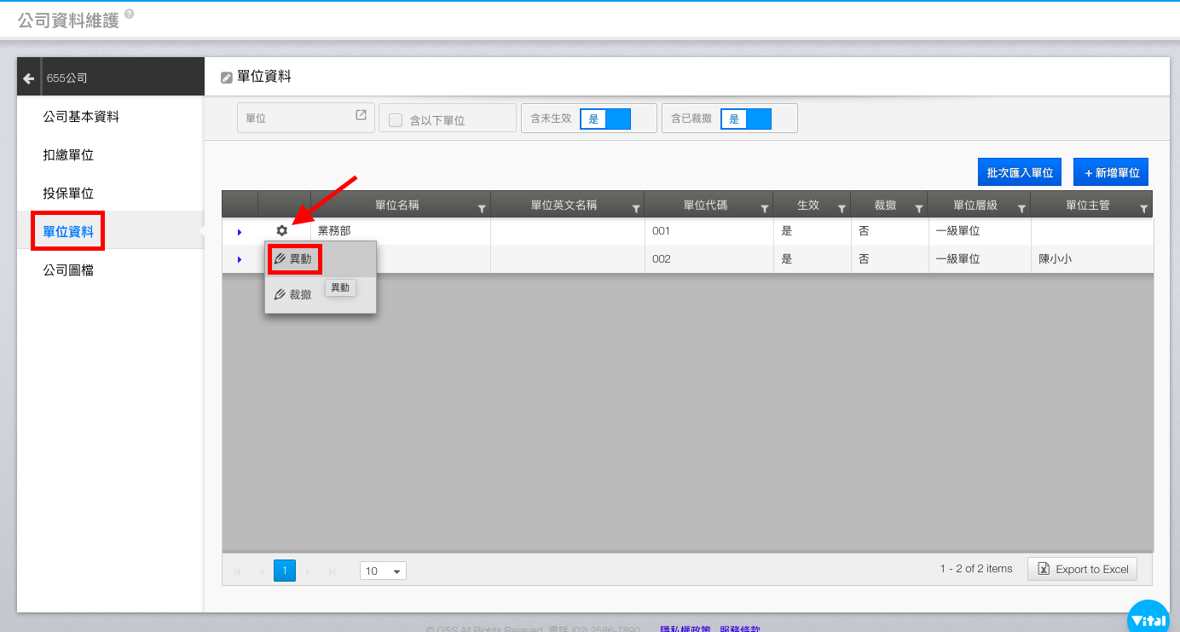The image size is (1180, 632).
Task: Check the 含以下單位 checkbox
Action: click(396, 120)
